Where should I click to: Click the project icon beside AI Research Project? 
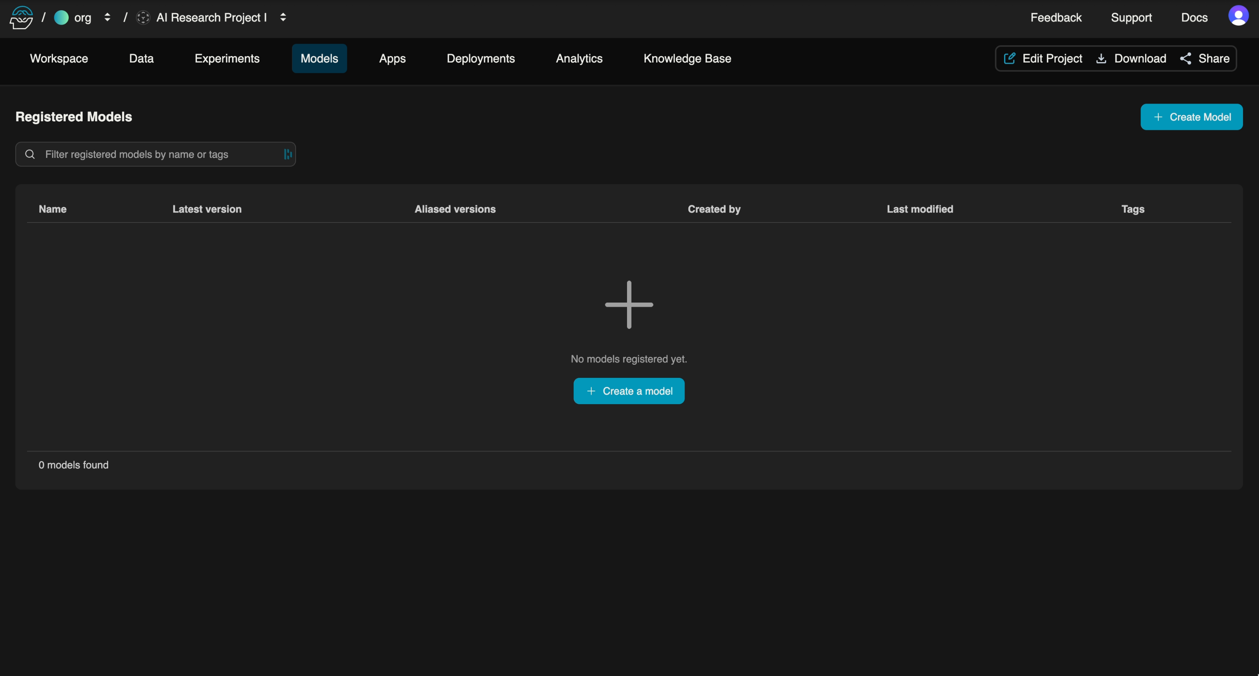coord(143,18)
